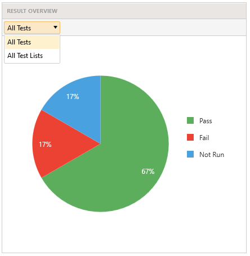Toggle the Pass legend label

click(206, 121)
